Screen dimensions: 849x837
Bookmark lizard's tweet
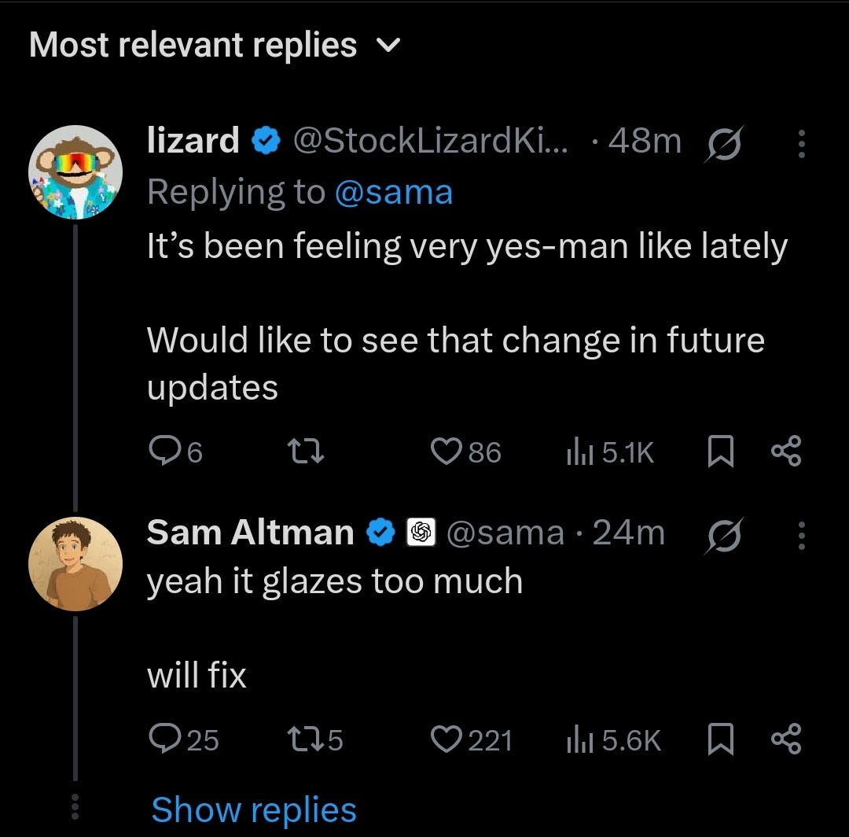(x=721, y=452)
